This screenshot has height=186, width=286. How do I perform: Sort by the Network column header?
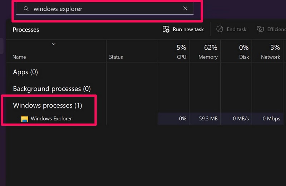click(x=270, y=57)
